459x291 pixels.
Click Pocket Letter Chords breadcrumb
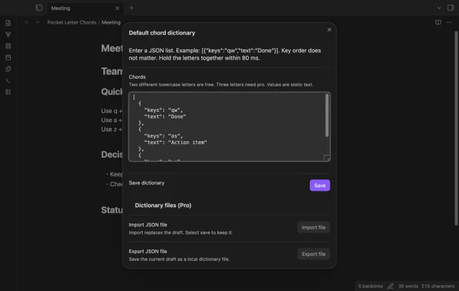72,22
